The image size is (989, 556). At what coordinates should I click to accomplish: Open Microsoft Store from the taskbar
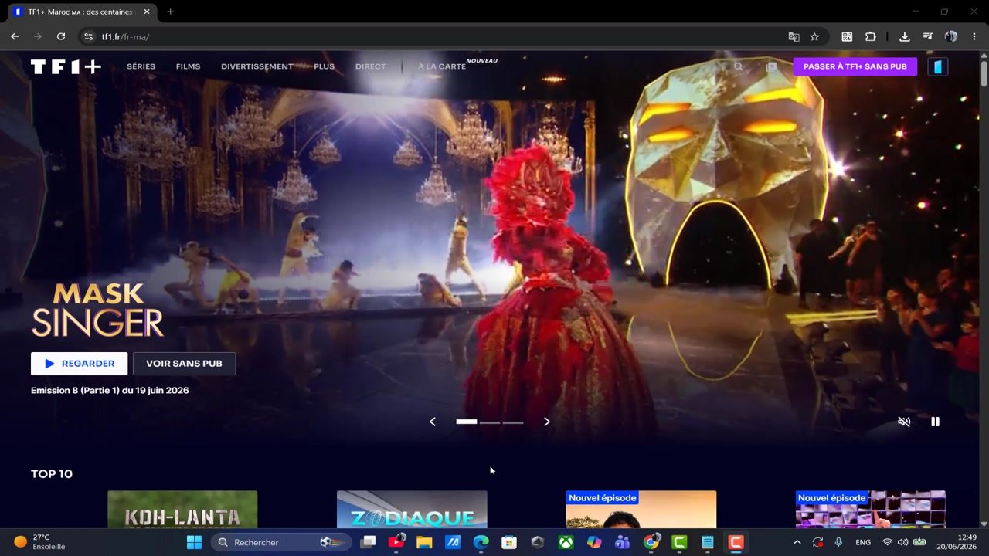tap(509, 542)
